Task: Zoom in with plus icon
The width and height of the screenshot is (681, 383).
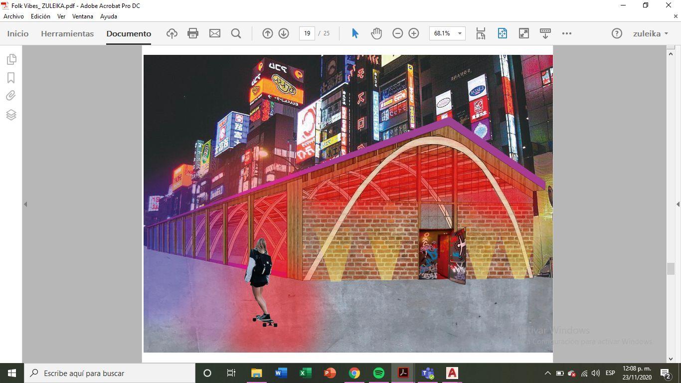Action: (x=414, y=33)
